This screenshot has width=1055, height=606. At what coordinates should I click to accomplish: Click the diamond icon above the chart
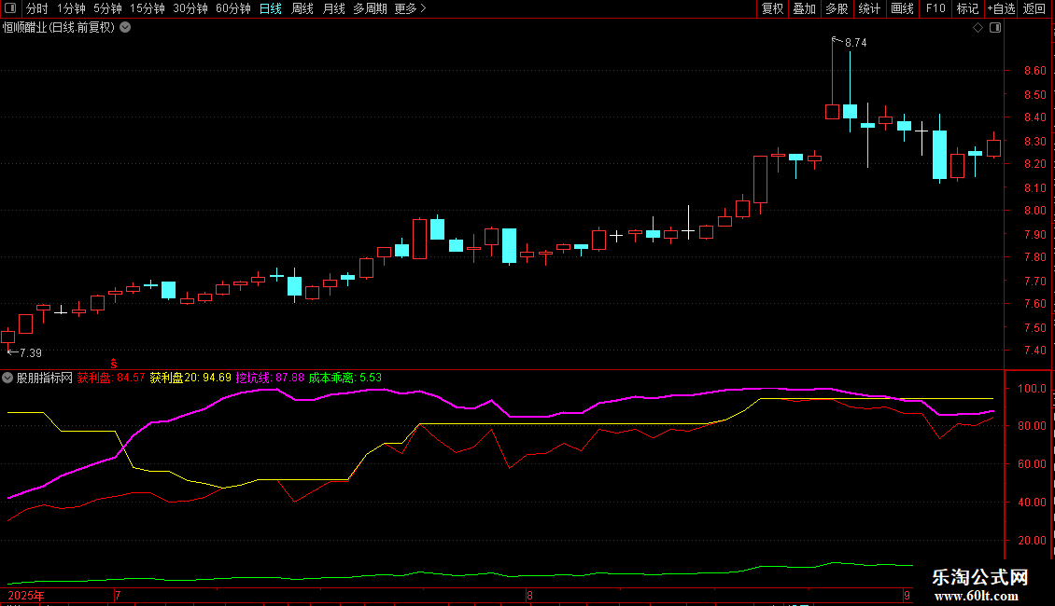coord(978,28)
